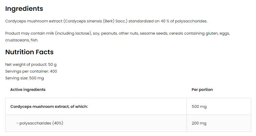Click the "Serving size: 500 mg" line
256x136 pixels.
click(25, 78)
